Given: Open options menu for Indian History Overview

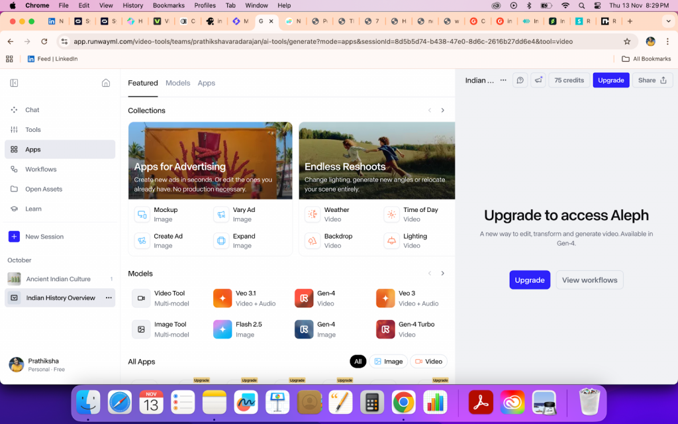Looking at the screenshot, I should (x=109, y=298).
